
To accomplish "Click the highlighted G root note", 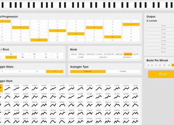I will [11, 57].
